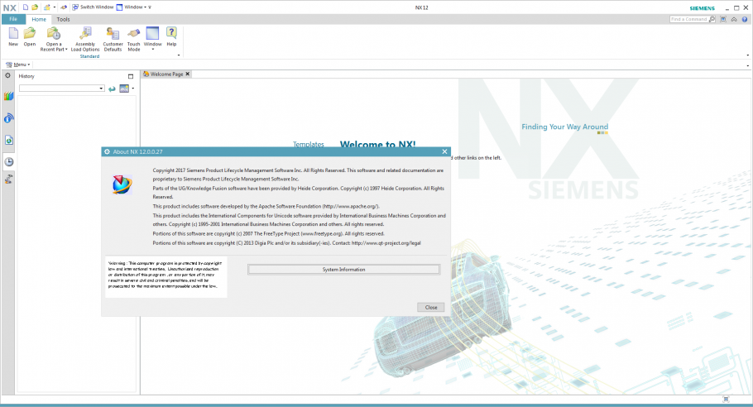Open the Menu dropdown below the ribbon
The width and height of the screenshot is (753, 407).
[x=18, y=65]
